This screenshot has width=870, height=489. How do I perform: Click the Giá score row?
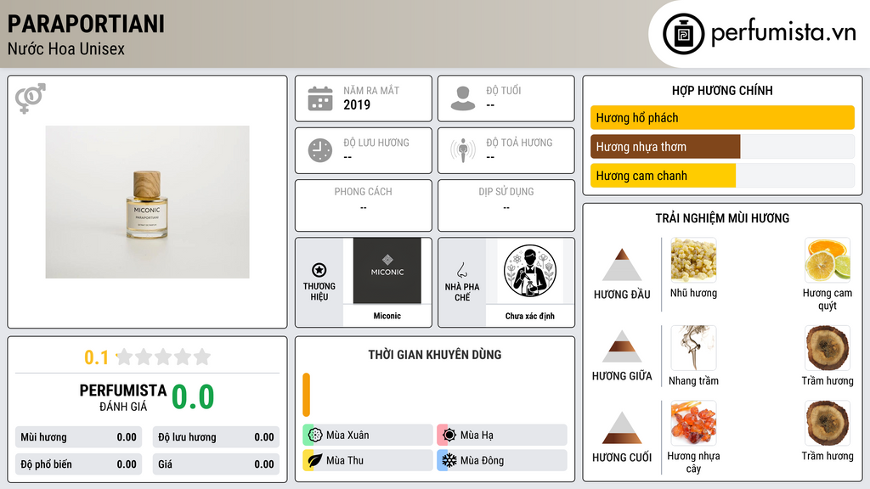(216, 464)
